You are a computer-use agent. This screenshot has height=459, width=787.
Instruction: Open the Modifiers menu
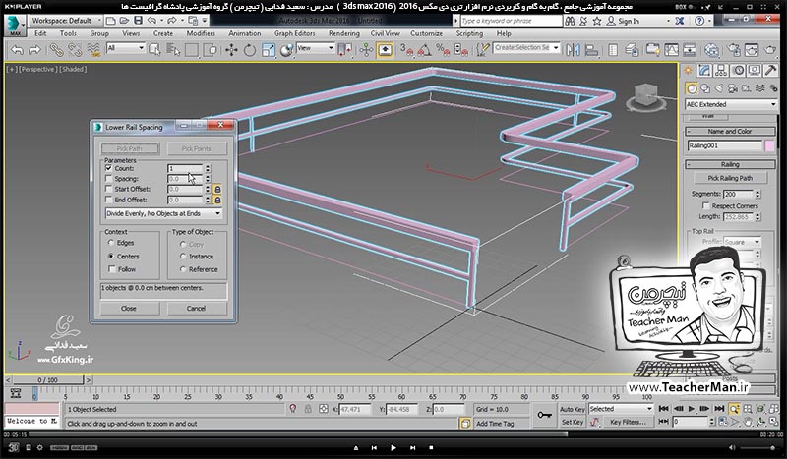(201, 33)
